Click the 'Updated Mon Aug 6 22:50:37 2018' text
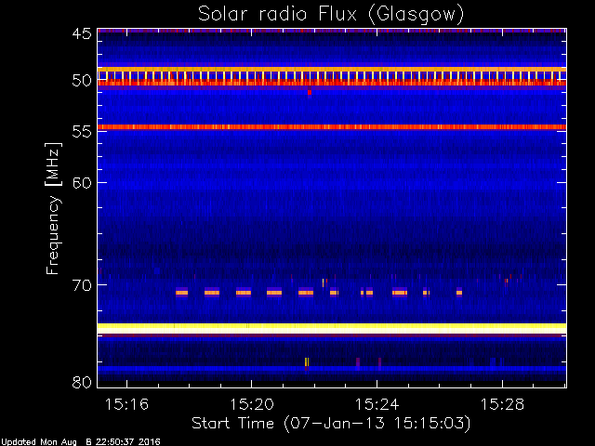Viewport: 595px width, 446px height. (x=81, y=442)
